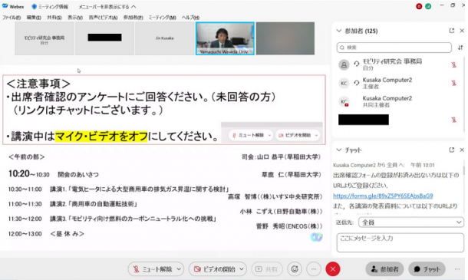The width and height of the screenshot is (468, 280).
Task: Click the ミーティング情報 shield icon
Action: [x=34, y=7]
